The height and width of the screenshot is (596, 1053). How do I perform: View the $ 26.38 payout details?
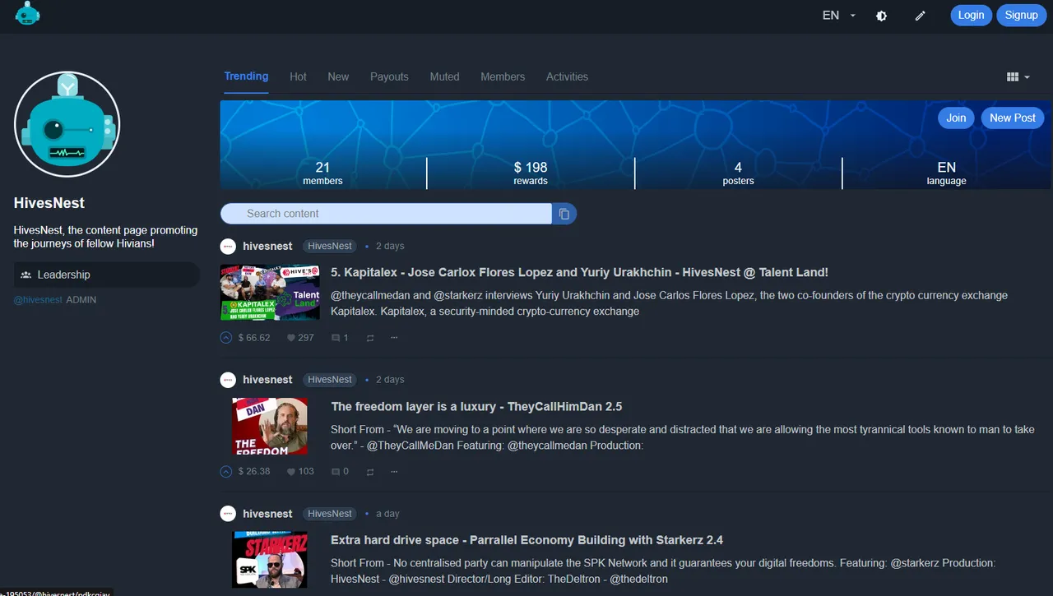pyautogui.click(x=254, y=472)
